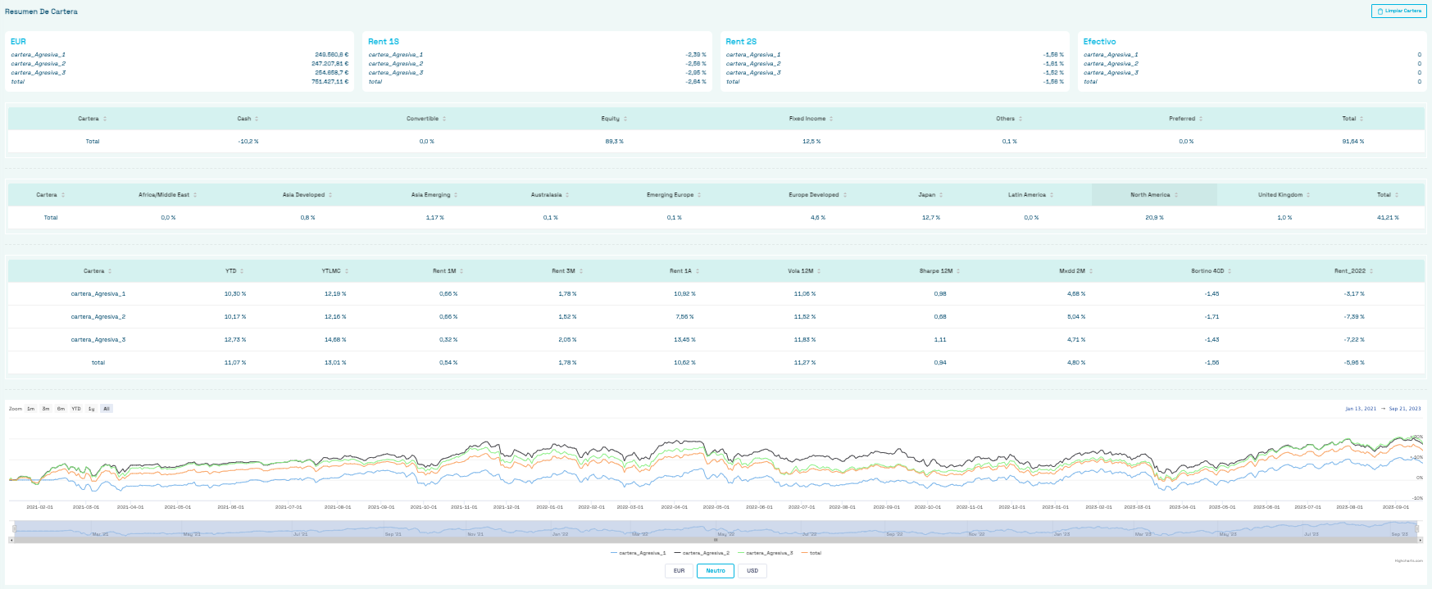This screenshot has width=1432, height=589.
Task: Set chart zoom to 1m
Action: (30, 409)
